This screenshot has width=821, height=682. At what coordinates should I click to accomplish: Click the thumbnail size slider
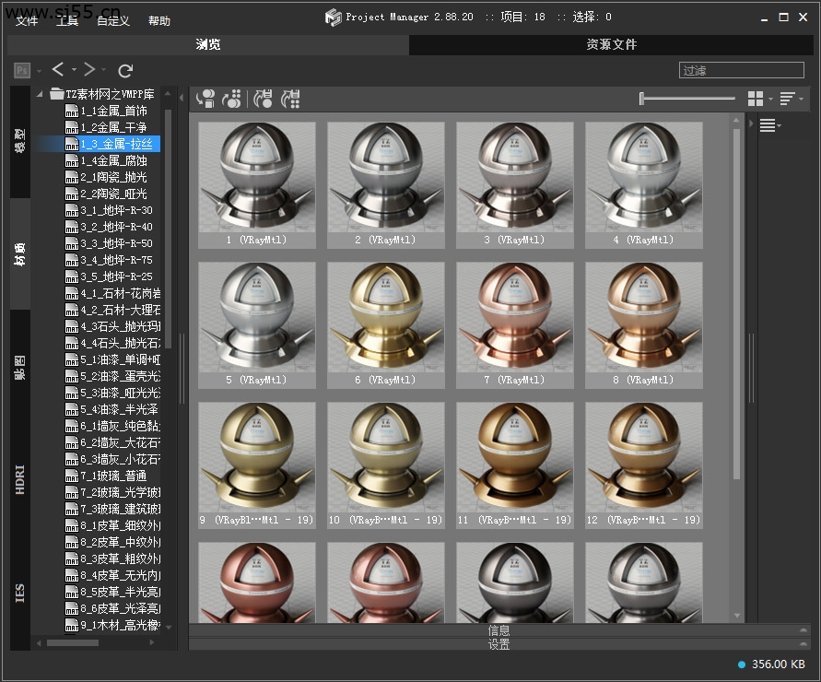tap(687, 99)
